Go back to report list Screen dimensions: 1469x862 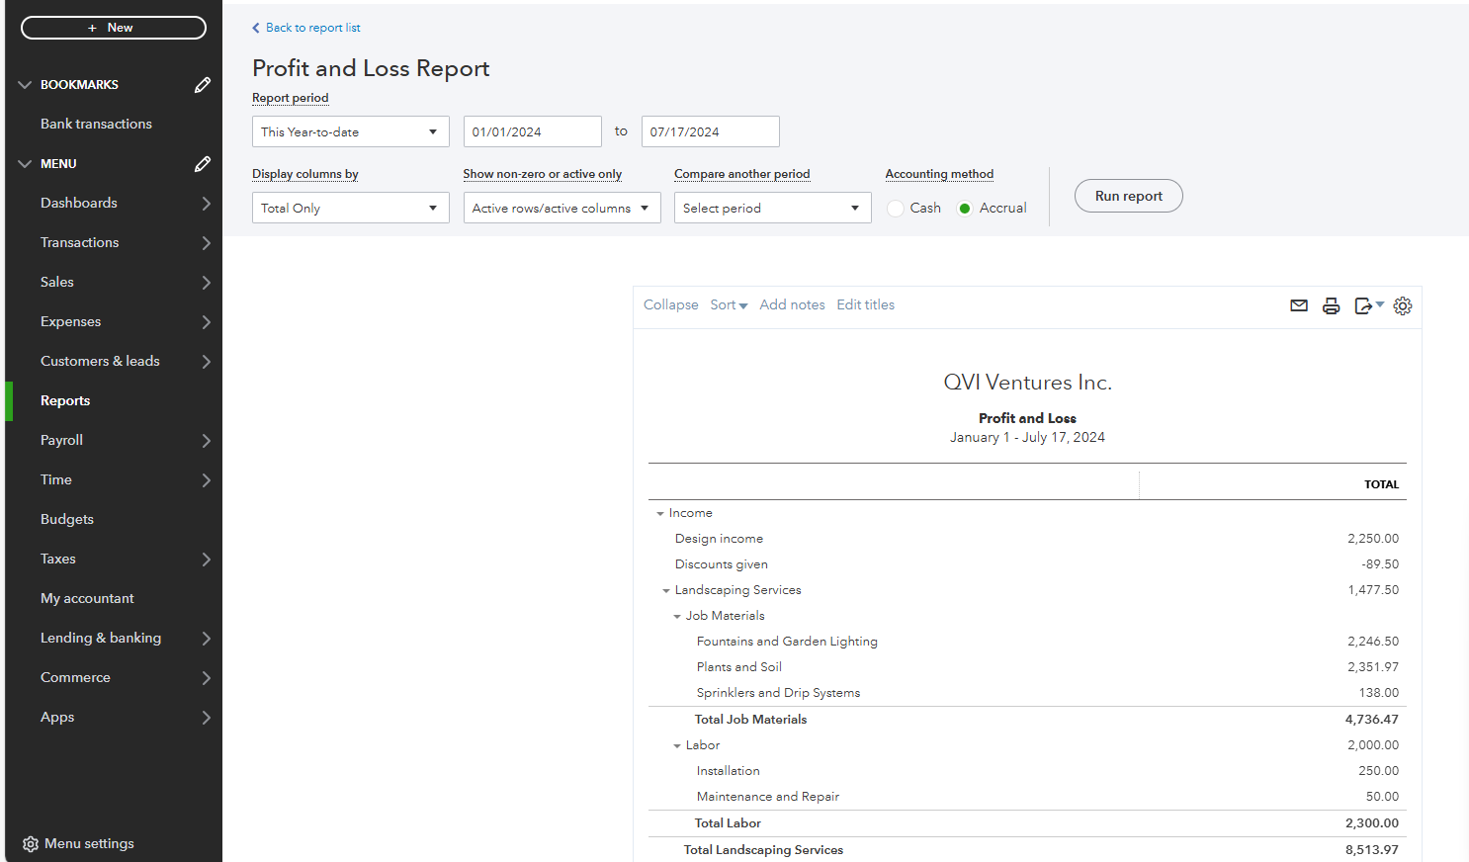point(312,28)
